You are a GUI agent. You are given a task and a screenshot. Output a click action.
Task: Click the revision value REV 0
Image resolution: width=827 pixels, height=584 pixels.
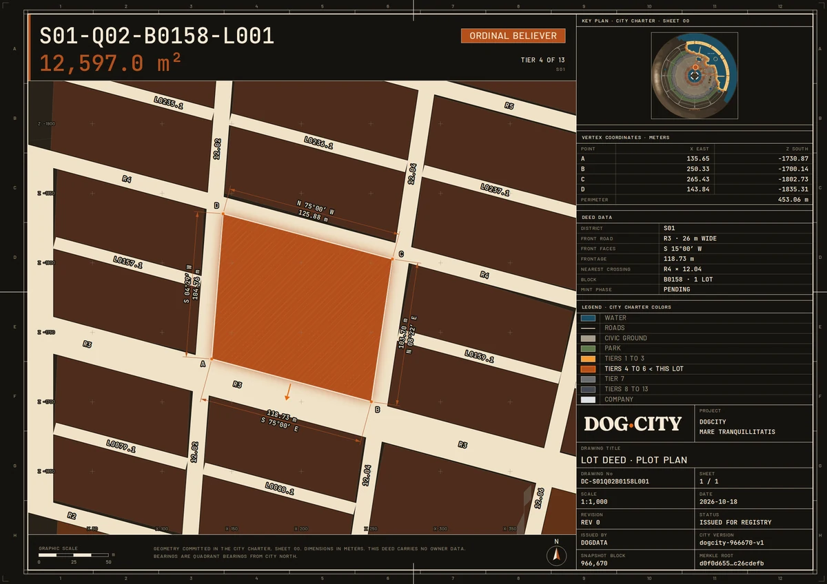click(591, 523)
